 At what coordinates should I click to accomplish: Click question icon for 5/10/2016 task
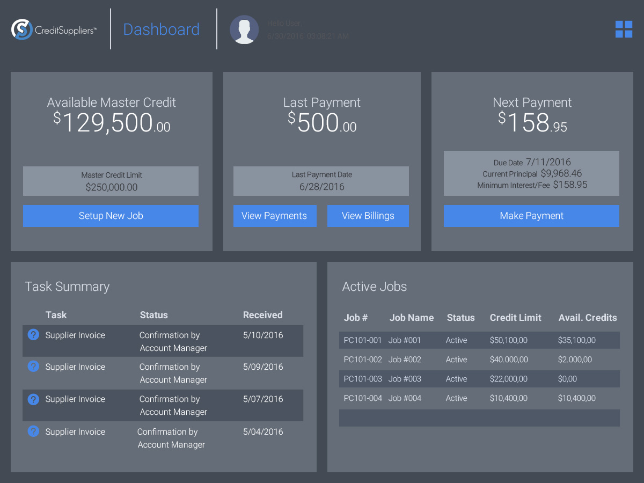33,335
